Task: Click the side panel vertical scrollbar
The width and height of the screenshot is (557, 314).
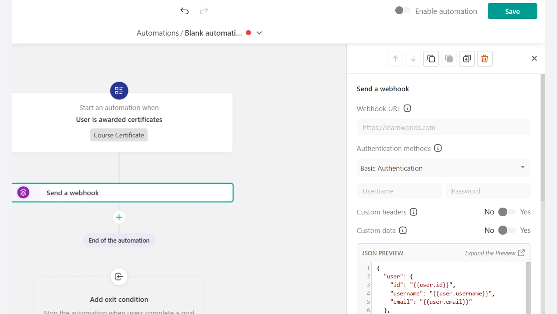Action: (543, 137)
